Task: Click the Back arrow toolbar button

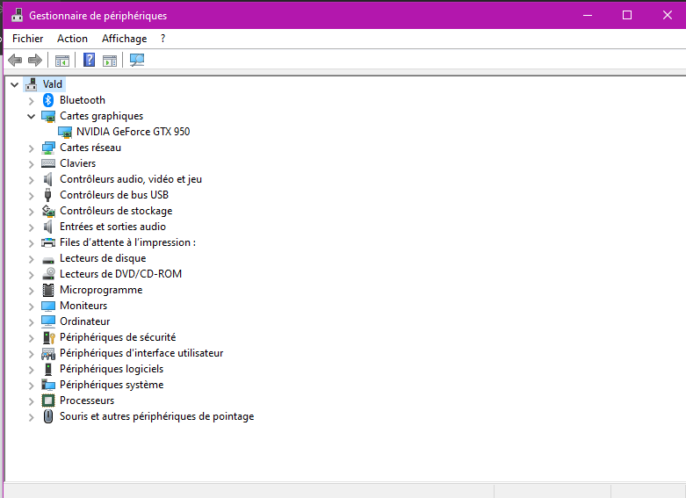Action: (15, 60)
